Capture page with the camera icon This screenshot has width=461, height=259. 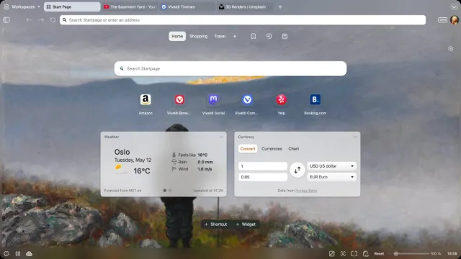point(343,254)
